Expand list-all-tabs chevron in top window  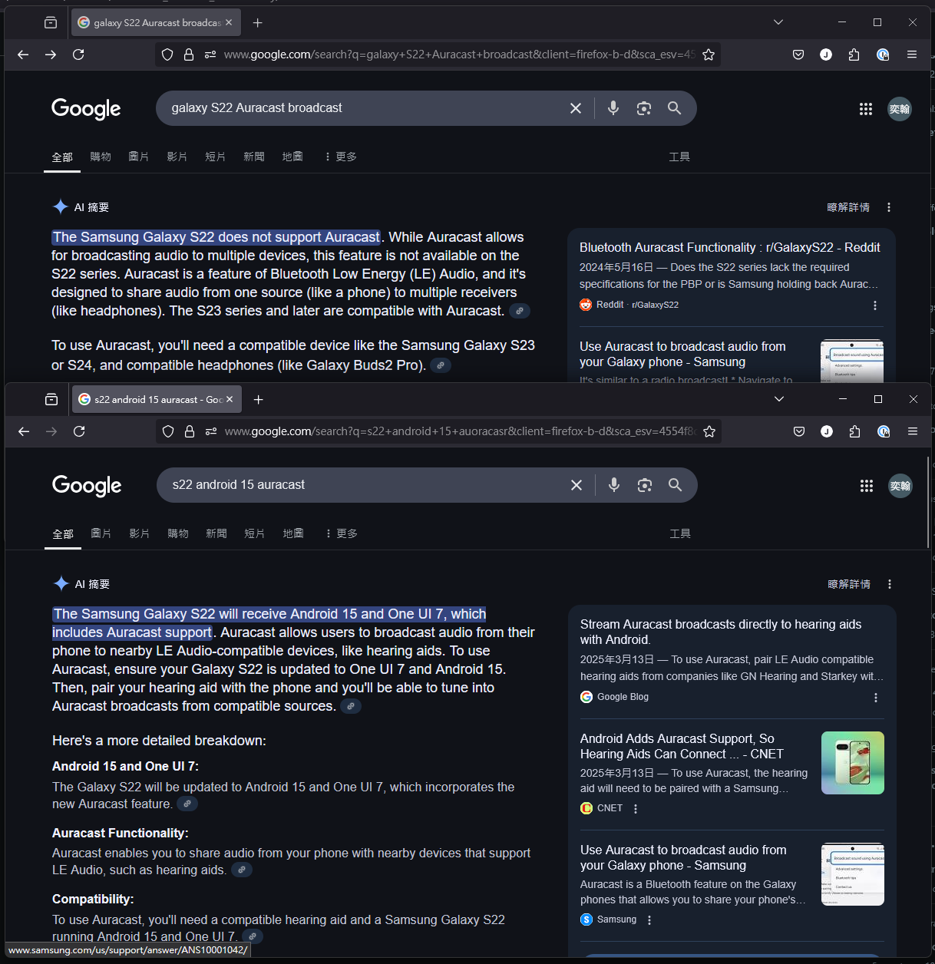coord(778,22)
